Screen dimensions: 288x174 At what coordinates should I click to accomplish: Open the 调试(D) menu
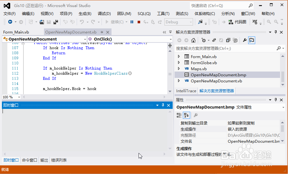point(104,14)
